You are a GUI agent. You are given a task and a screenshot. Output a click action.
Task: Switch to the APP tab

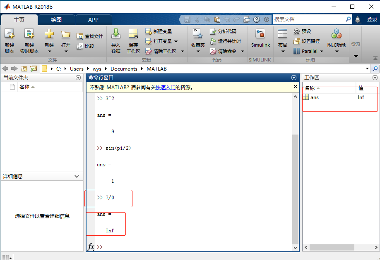[x=93, y=20]
